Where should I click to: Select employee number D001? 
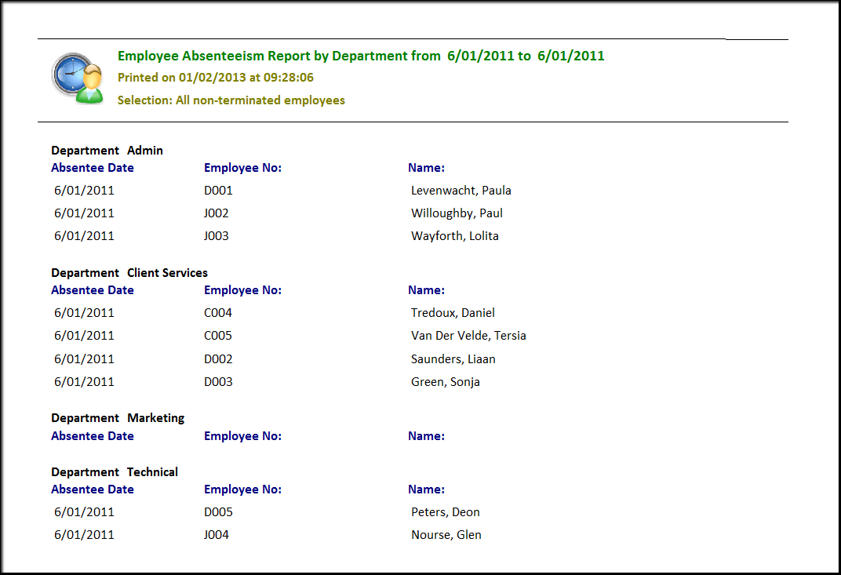[218, 191]
